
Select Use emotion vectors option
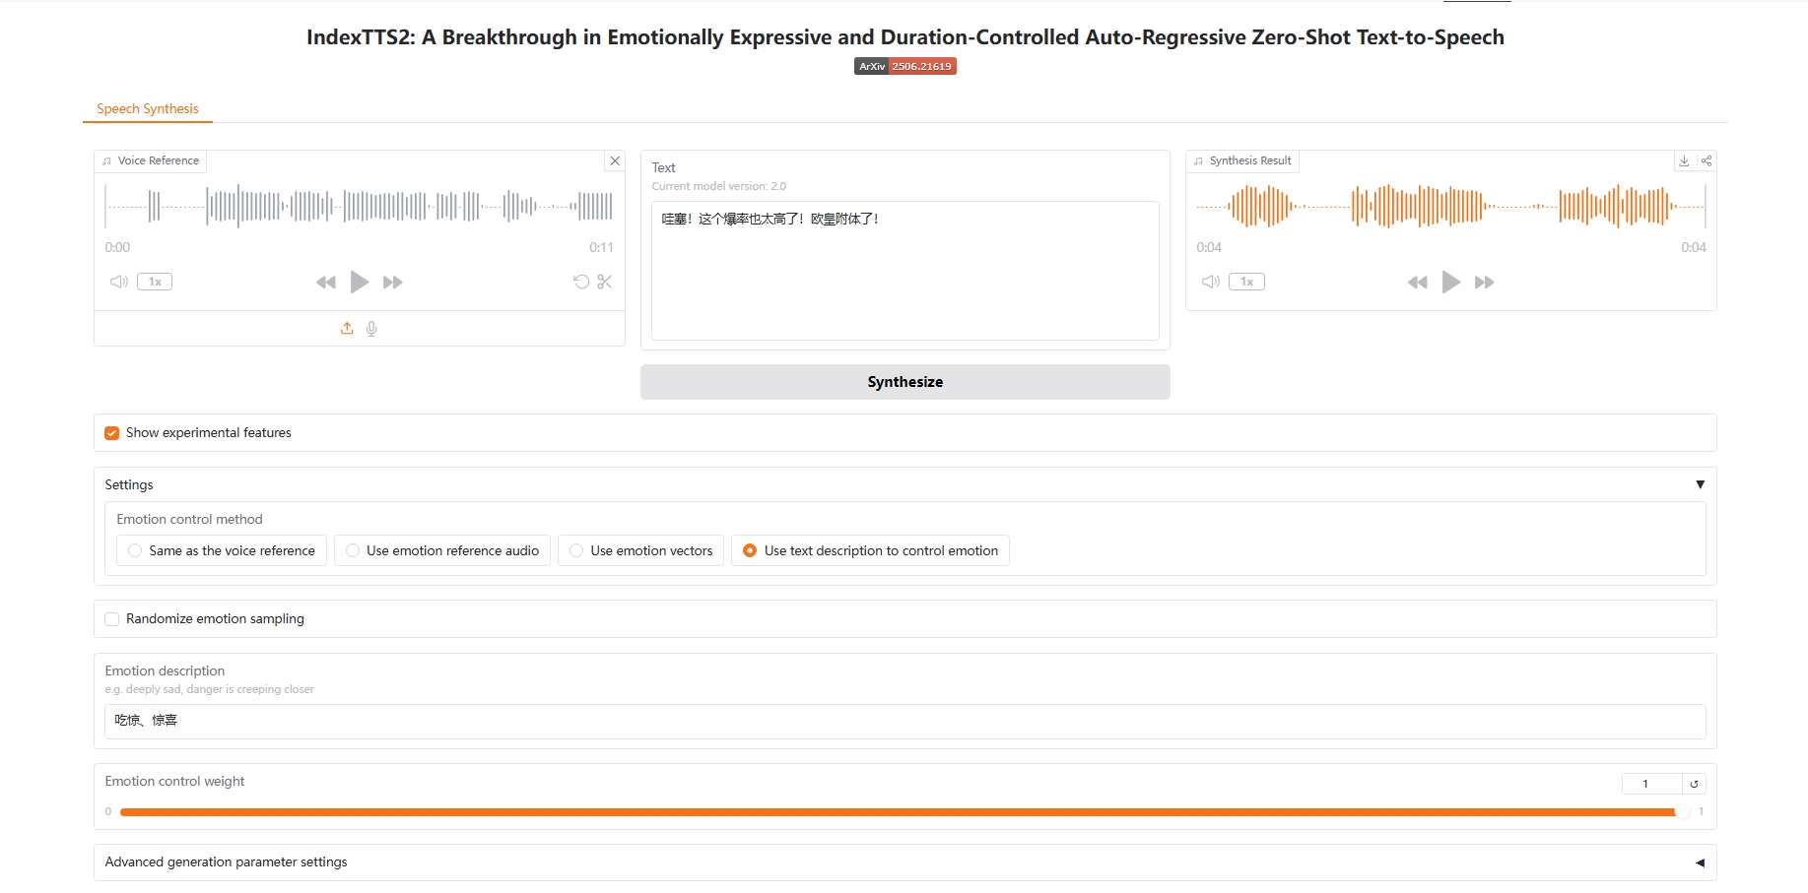click(x=577, y=550)
